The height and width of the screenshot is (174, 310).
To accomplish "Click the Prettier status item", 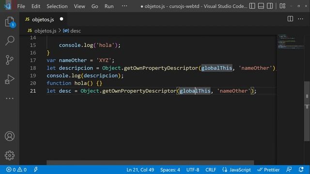I will point(268,170).
